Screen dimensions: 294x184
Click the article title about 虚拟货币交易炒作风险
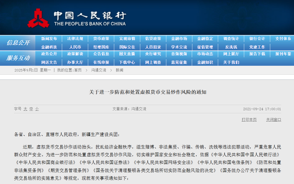point(148,92)
